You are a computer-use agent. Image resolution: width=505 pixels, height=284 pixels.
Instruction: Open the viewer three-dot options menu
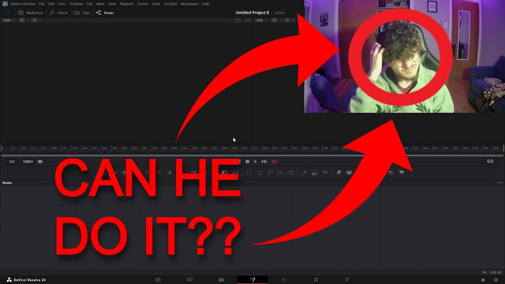pos(248,21)
